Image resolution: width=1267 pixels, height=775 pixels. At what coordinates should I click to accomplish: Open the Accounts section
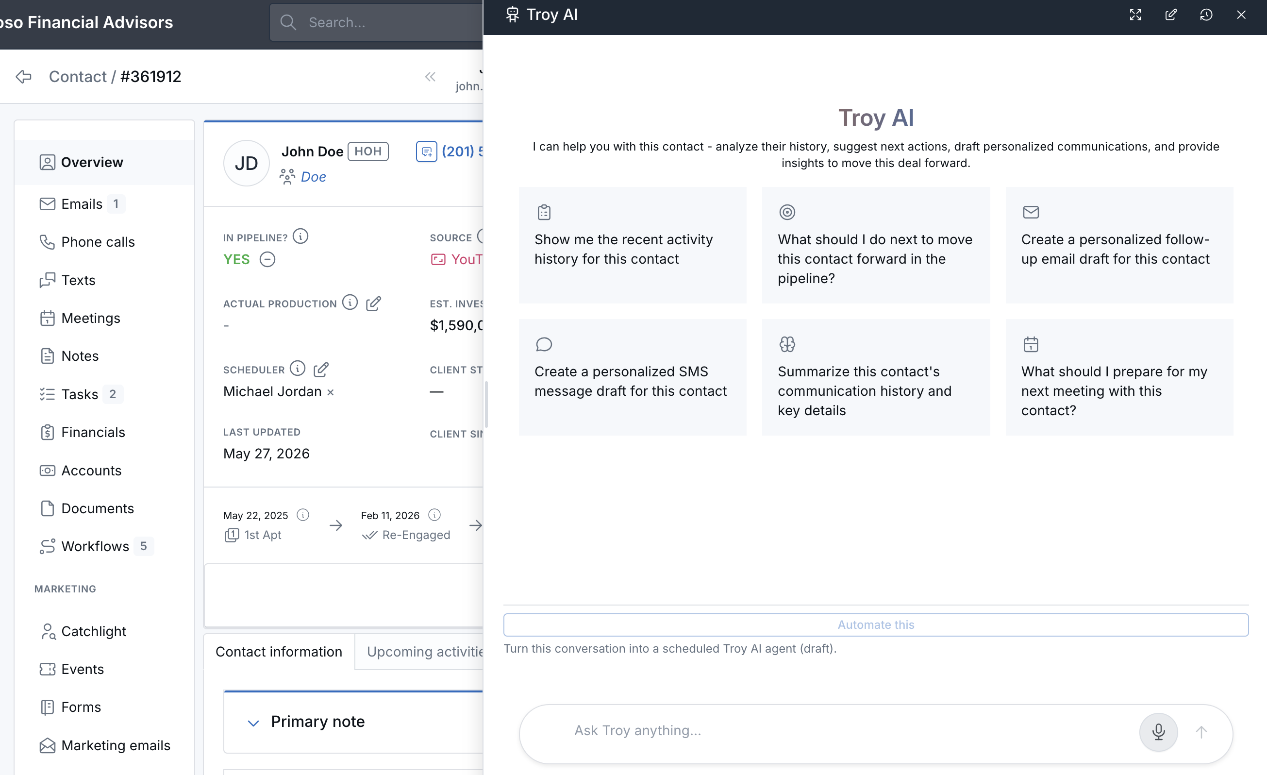pos(104,471)
